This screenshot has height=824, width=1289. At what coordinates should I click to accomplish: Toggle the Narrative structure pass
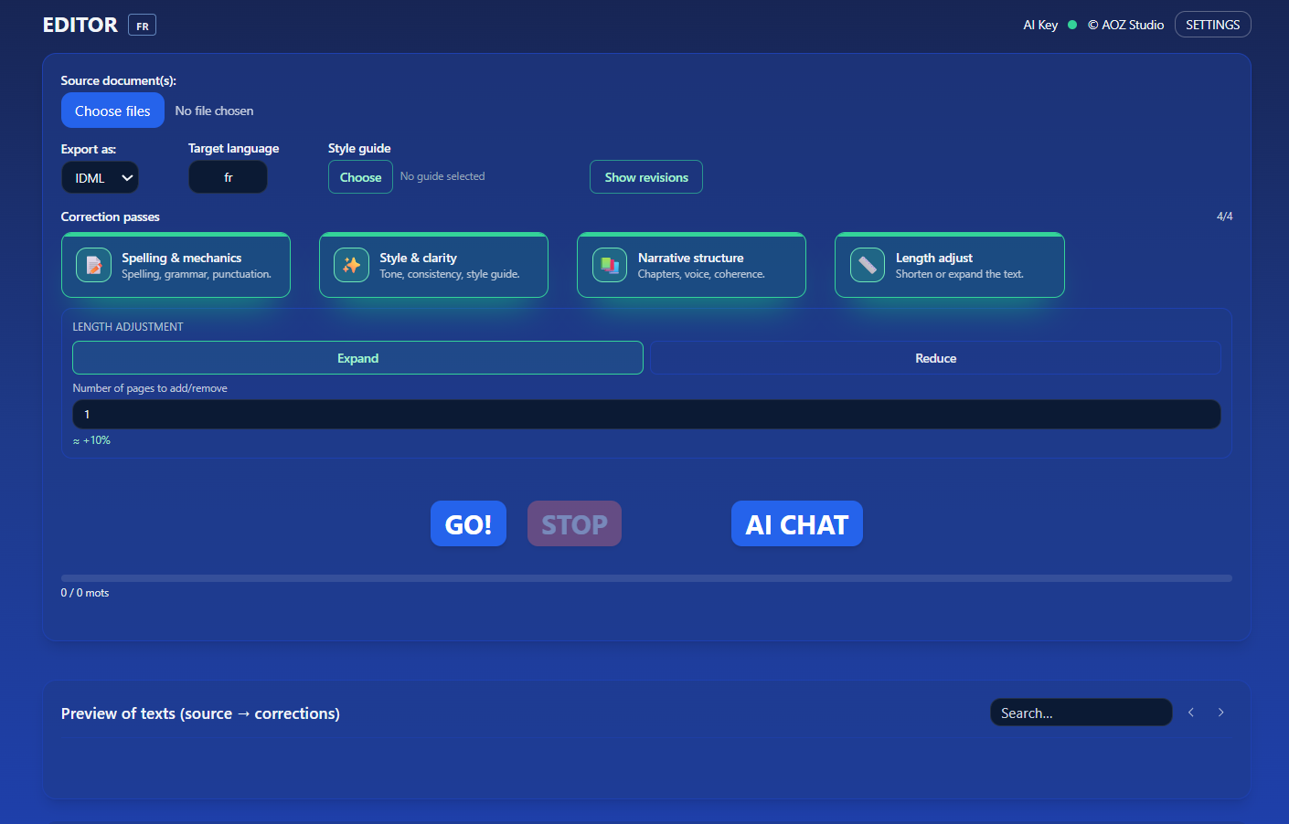pyautogui.click(x=691, y=265)
